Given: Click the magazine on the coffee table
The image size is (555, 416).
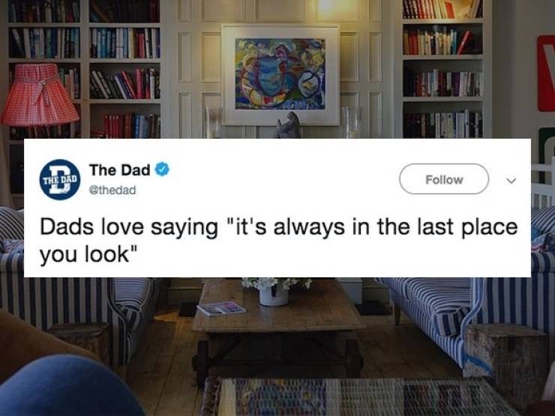Looking at the screenshot, I should pyautogui.click(x=221, y=308).
